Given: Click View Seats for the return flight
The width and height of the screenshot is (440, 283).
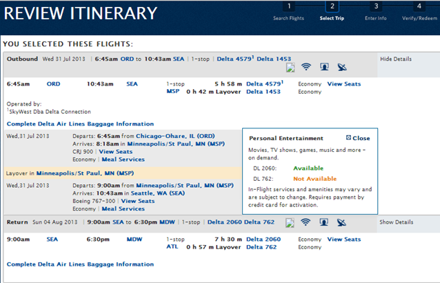Looking at the screenshot, I should pyautogui.click(x=344, y=240).
